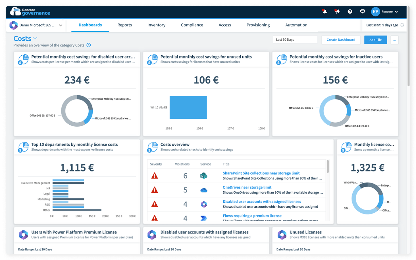This screenshot has height=260, width=416.
Task: Click warning icon for SharePoint storage row
Action: pyautogui.click(x=155, y=176)
